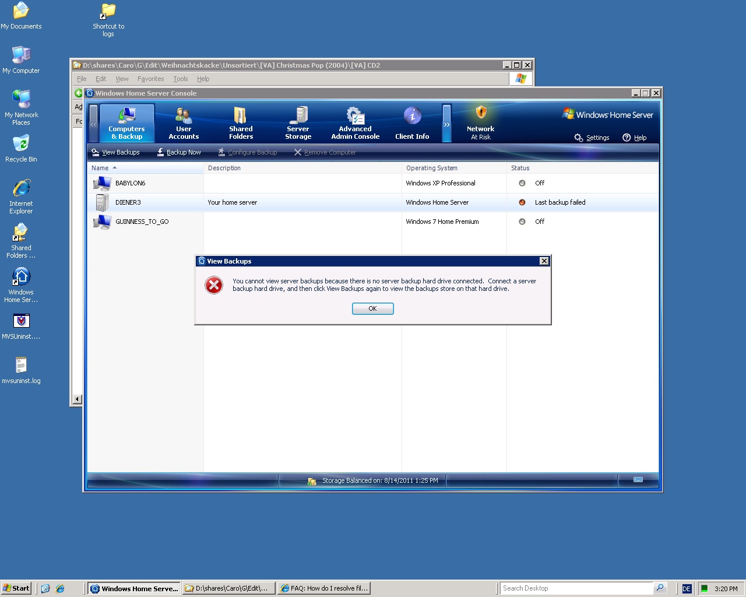Viewport: 746px width, 597px height.
Task: Open Favorites menu in Explorer window
Action: click(x=150, y=79)
